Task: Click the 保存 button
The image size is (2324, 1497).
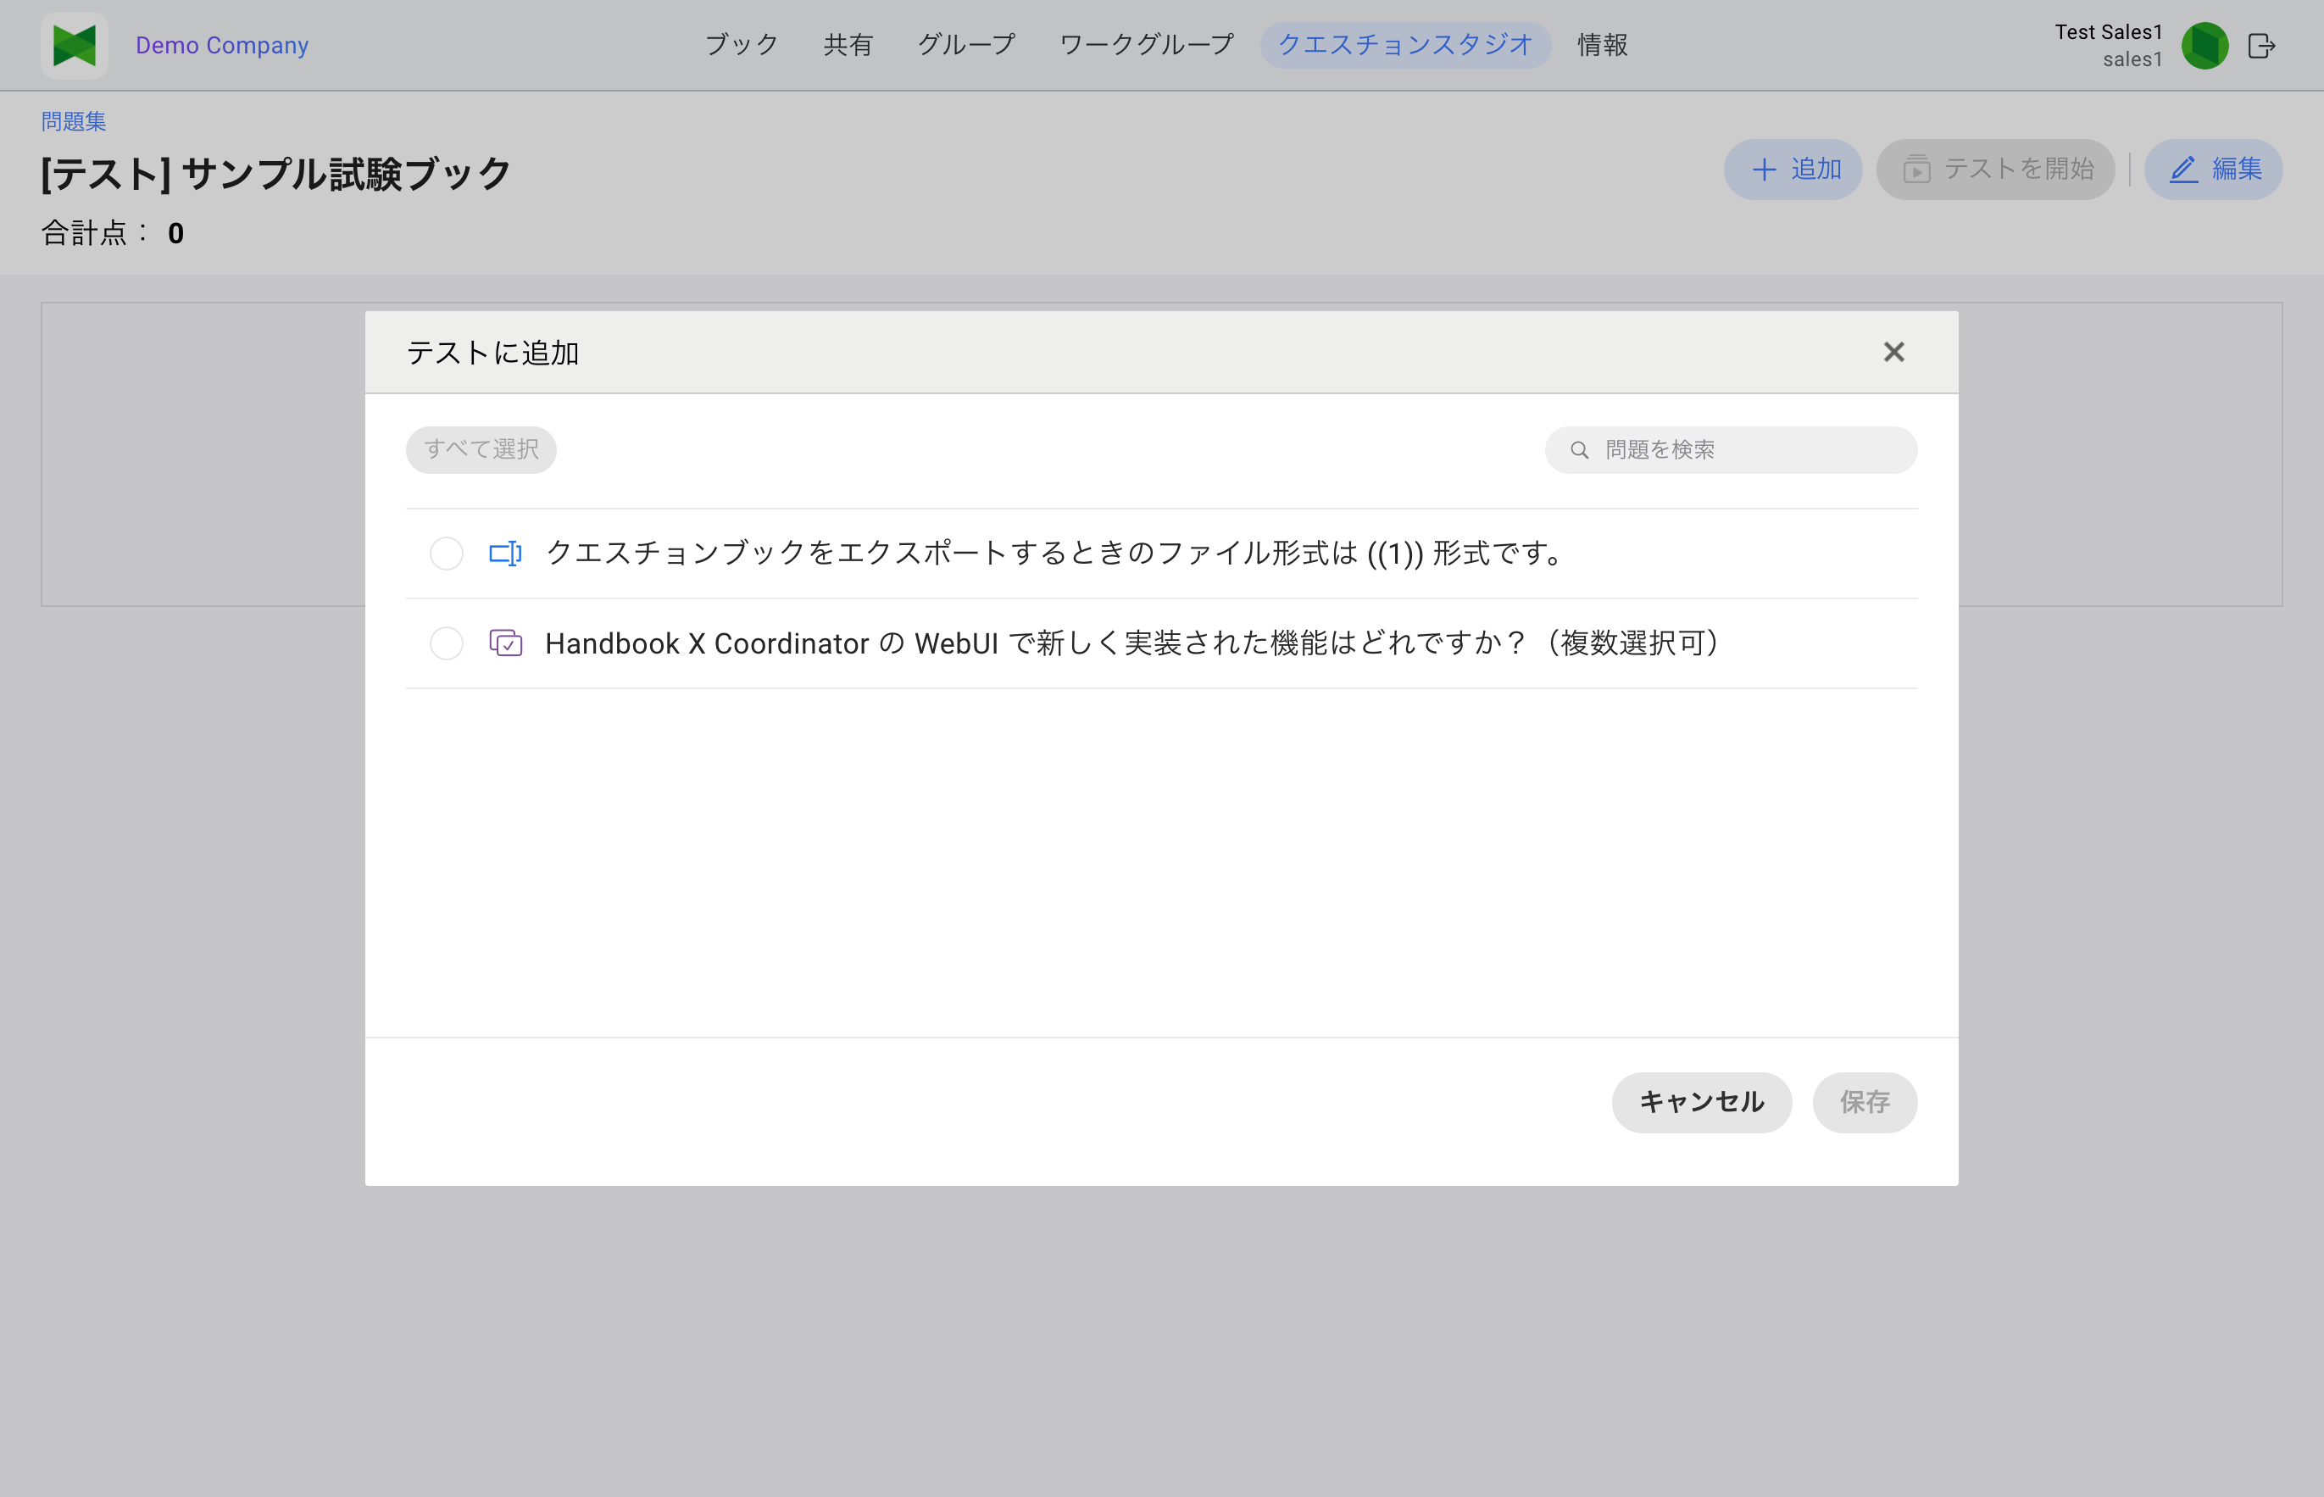Action: coord(1865,1102)
